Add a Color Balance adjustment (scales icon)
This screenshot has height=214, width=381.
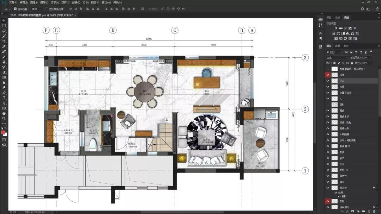point(338,33)
